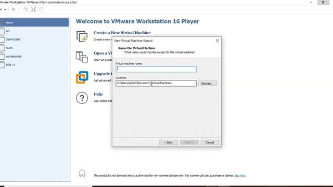The height and width of the screenshot is (187, 333).
Task: Click the Create a New Virtual Machine heading
Action: pyautogui.click(x=122, y=33)
